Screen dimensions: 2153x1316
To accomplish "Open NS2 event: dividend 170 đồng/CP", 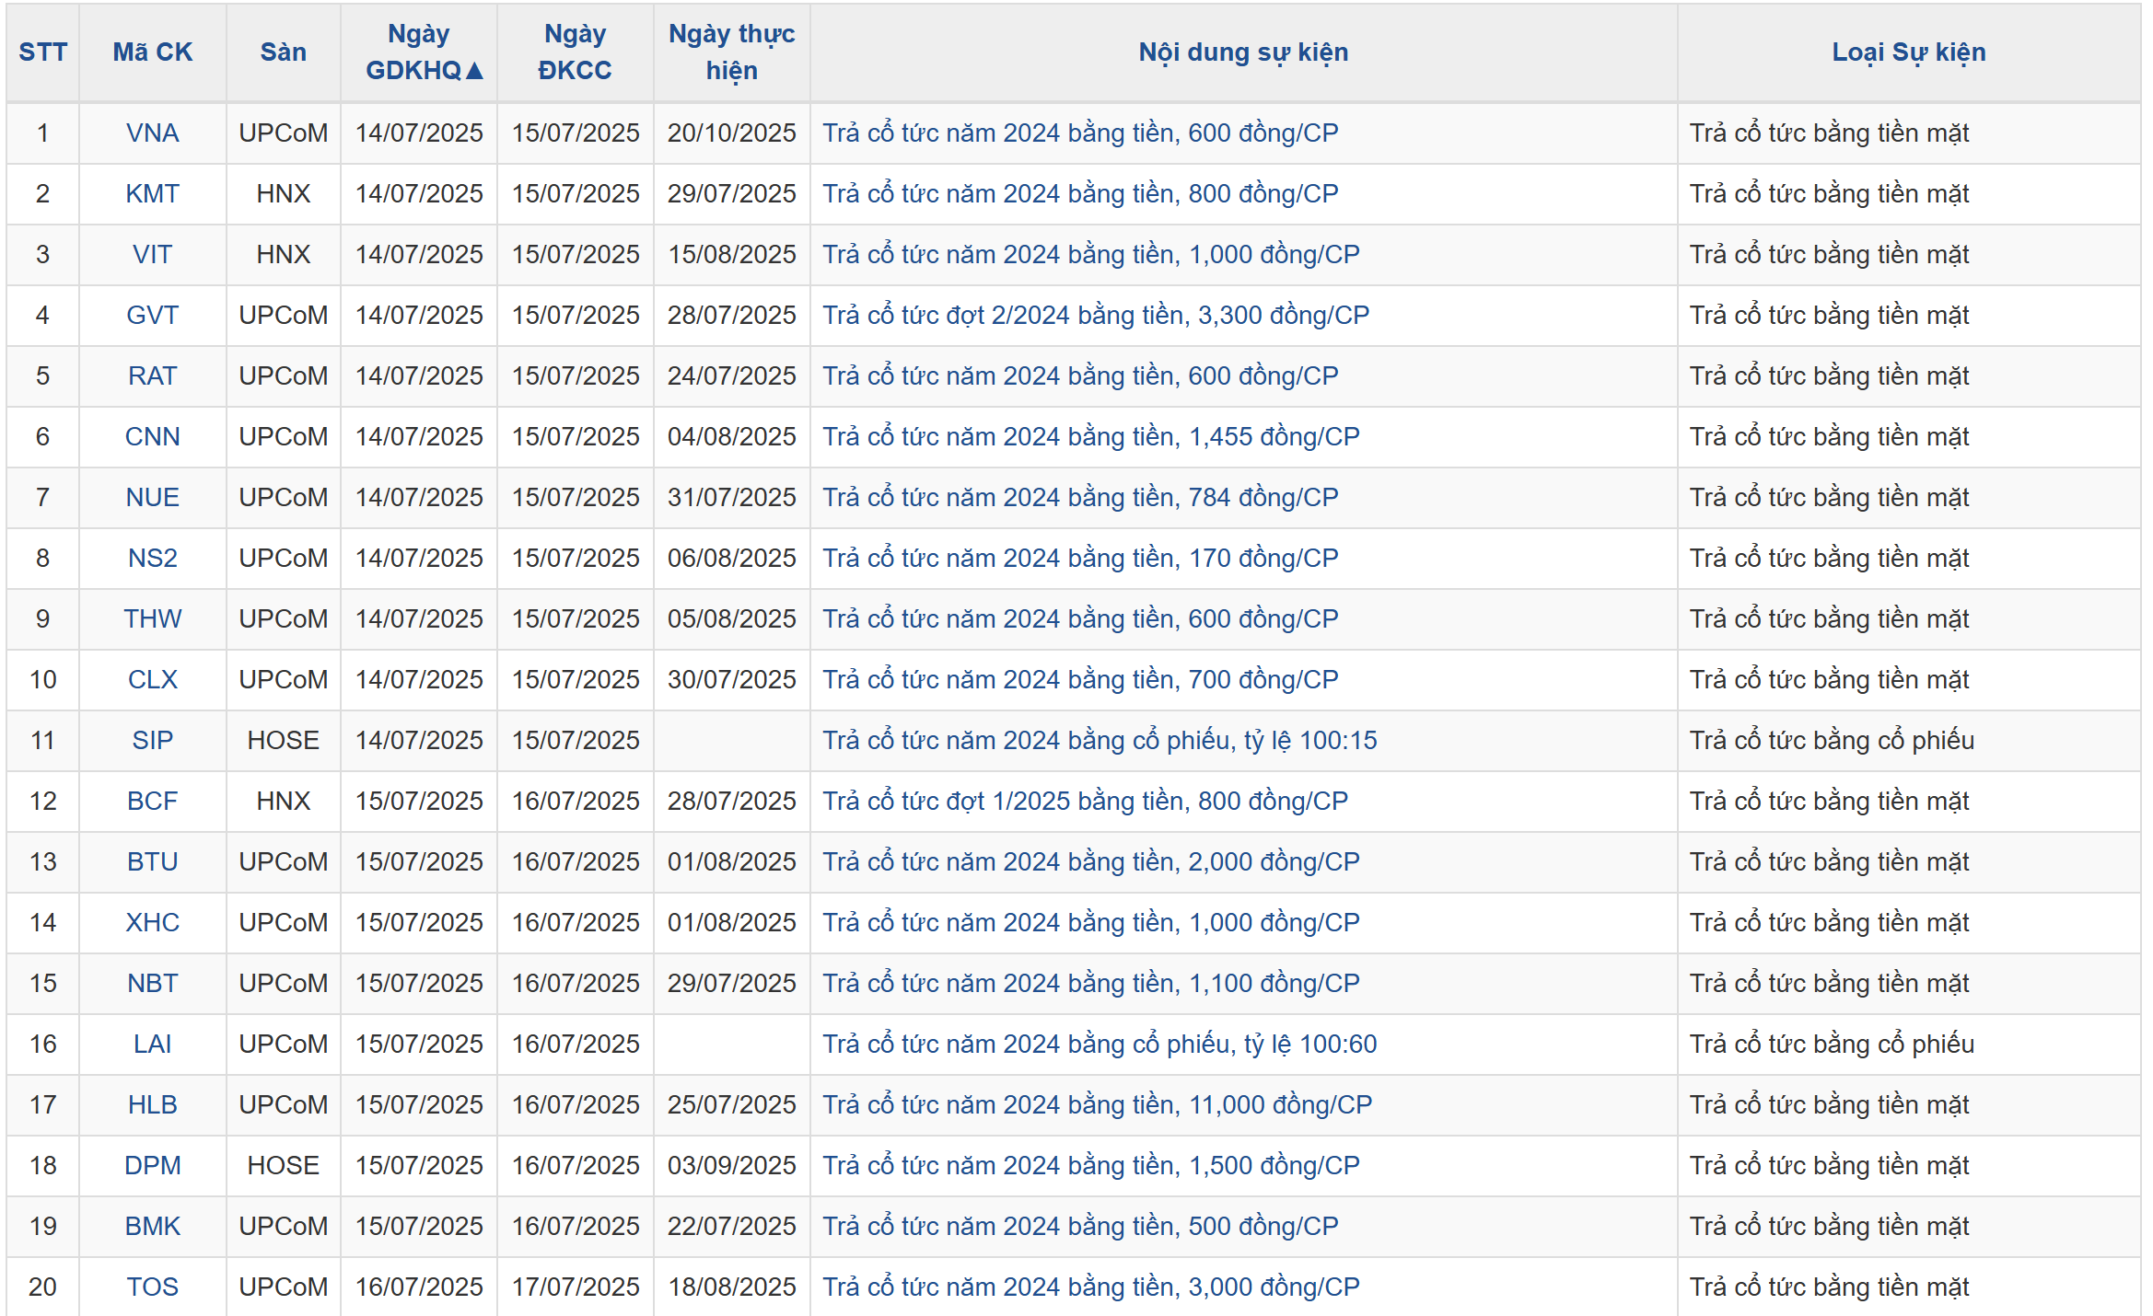I will click(x=1080, y=559).
